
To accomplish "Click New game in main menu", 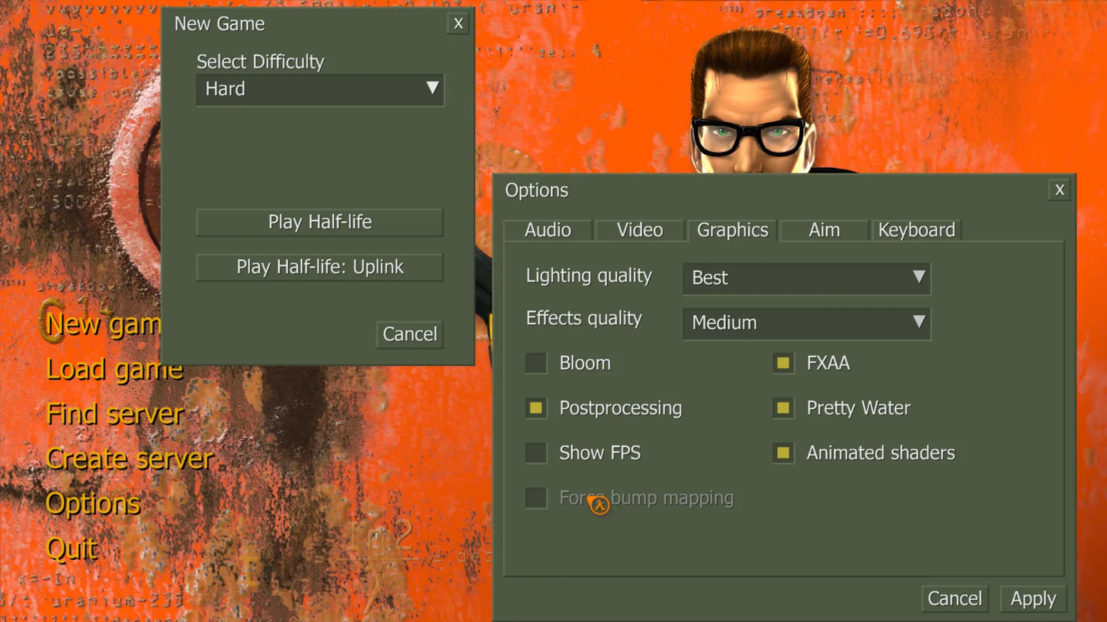I will coord(103,324).
